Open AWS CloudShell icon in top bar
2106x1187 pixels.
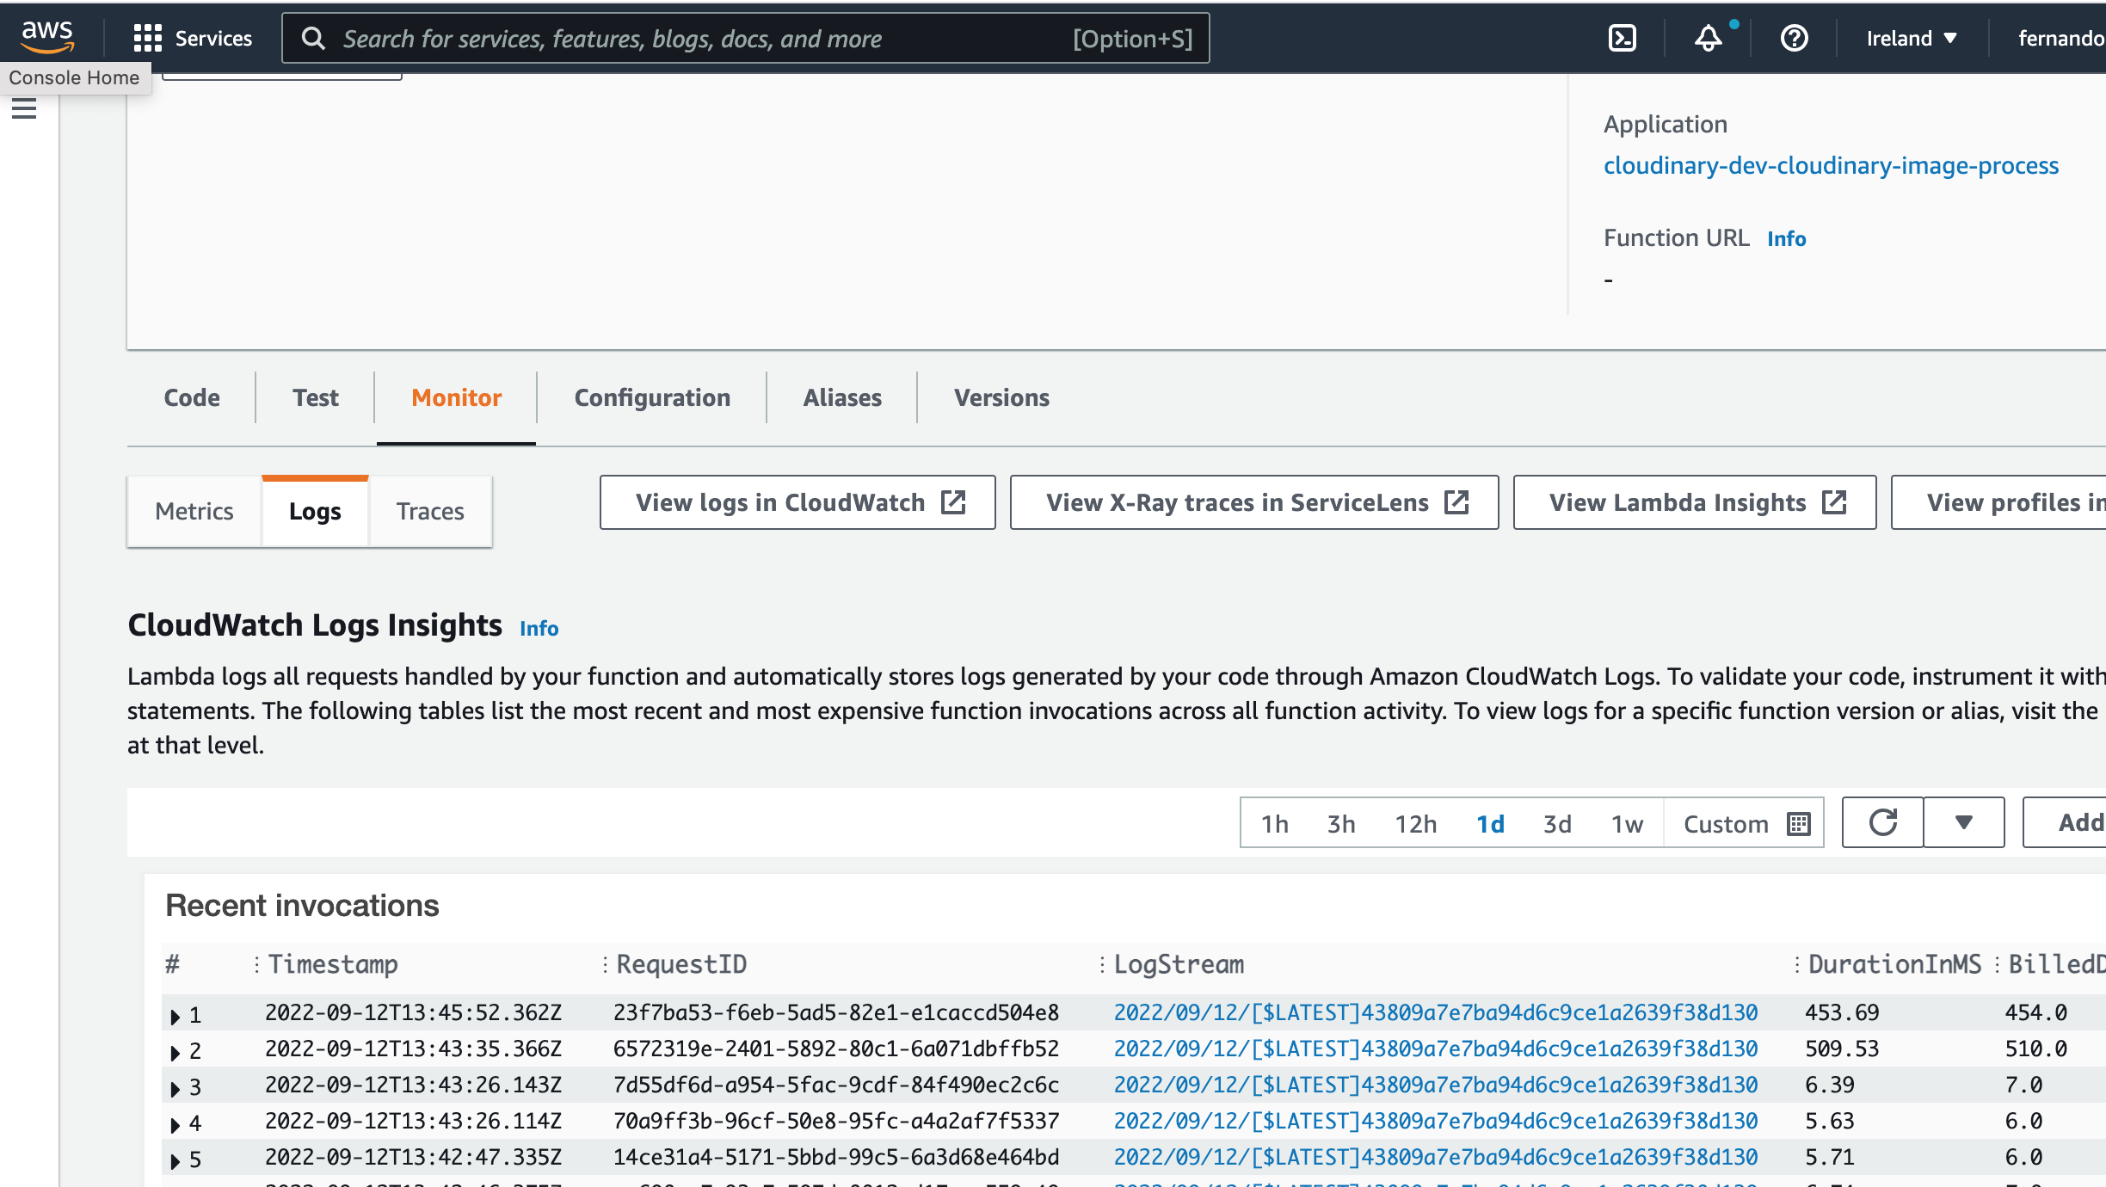(x=1622, y=38)
